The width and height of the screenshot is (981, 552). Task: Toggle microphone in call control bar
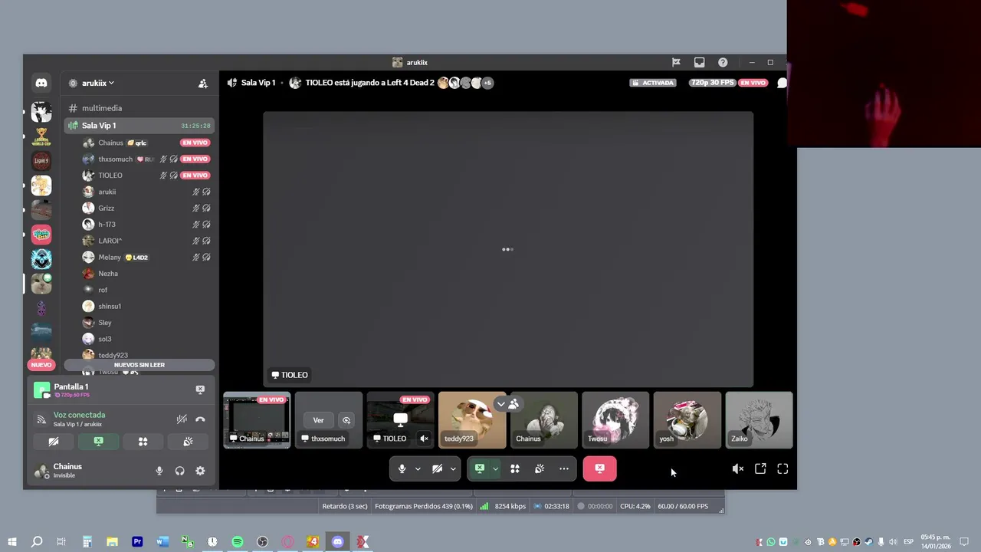tap(402, 468)
